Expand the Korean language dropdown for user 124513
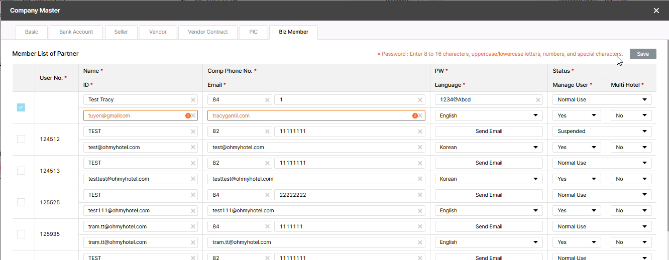Screen dimensions: 669x260 pos(488,179)
